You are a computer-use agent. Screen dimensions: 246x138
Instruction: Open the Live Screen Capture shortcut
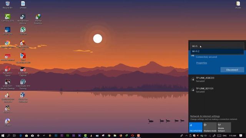click(x=23, y=71)
